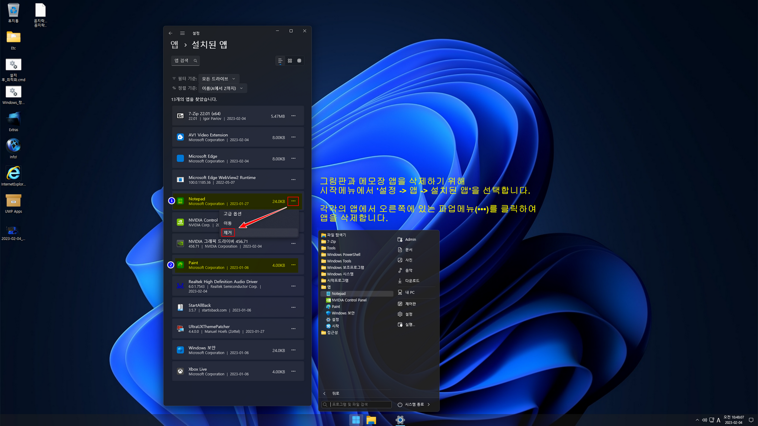Open the 이름(A에서 Z까지) sort dropdown

coord(222,88)
